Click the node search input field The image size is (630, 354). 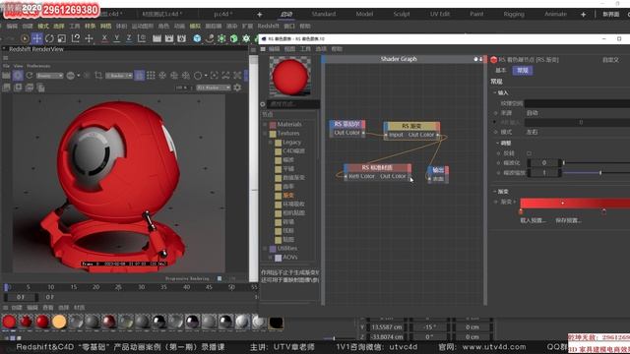pos(293,104)
